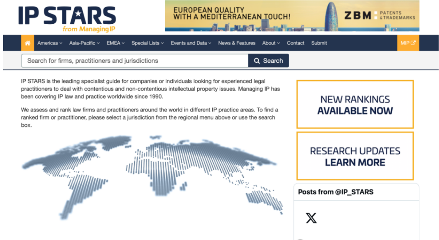
Task: Open the Submit page
Action: (x=319, y=43)
